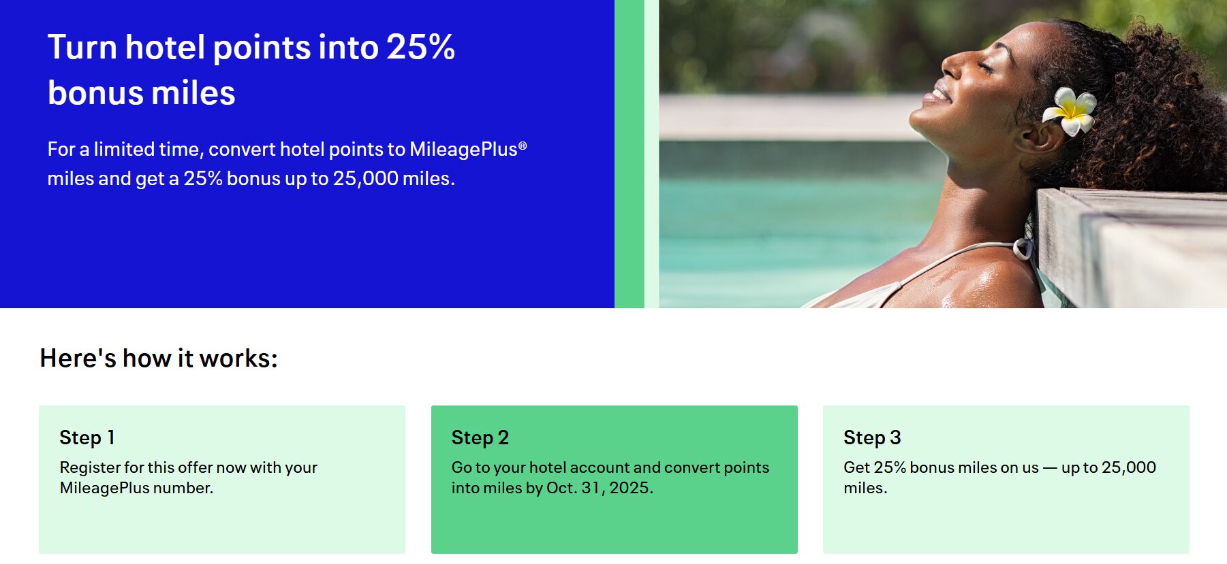Select the "Step 2" card title
Viewport: 1227px width, 564px height.
point(480,437)
